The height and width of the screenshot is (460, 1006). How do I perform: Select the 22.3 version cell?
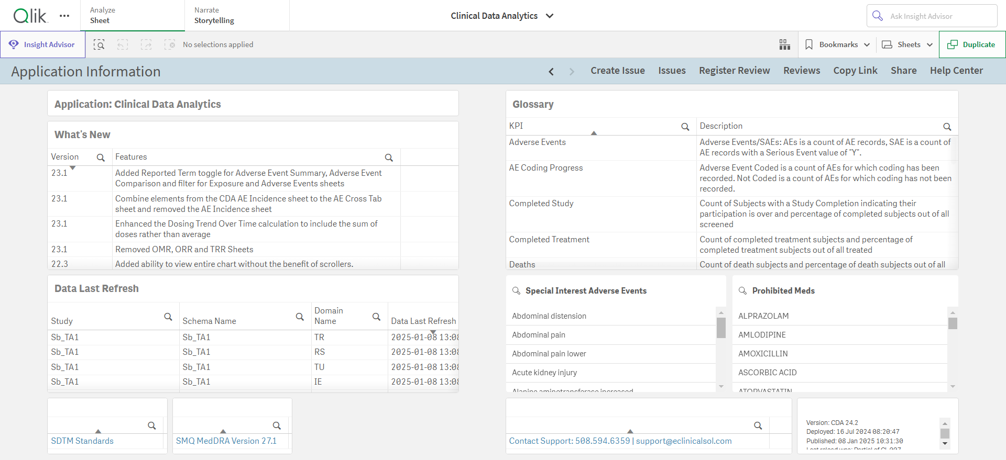[x=80, y=264]
